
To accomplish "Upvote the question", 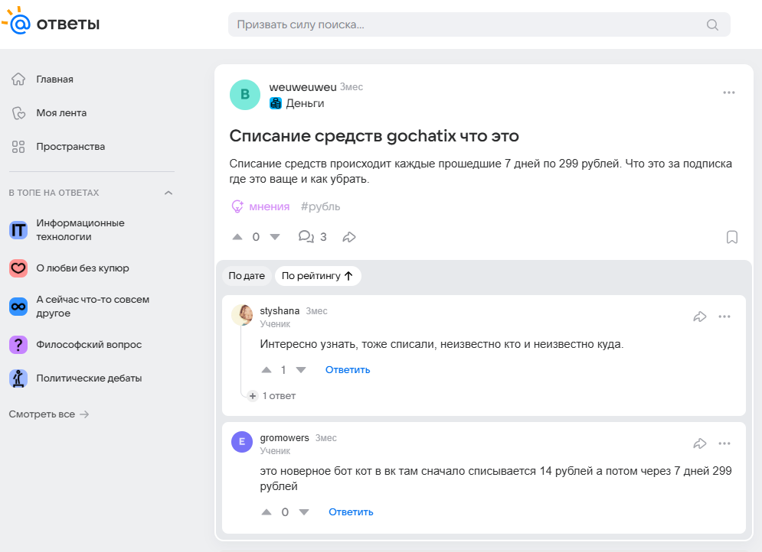I will [237, 237].
